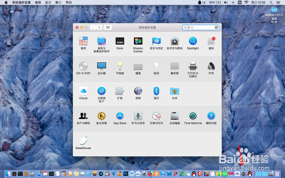Open the Apple menu
The height and width of the screenshot is (178, 285).
pos(6,2)
